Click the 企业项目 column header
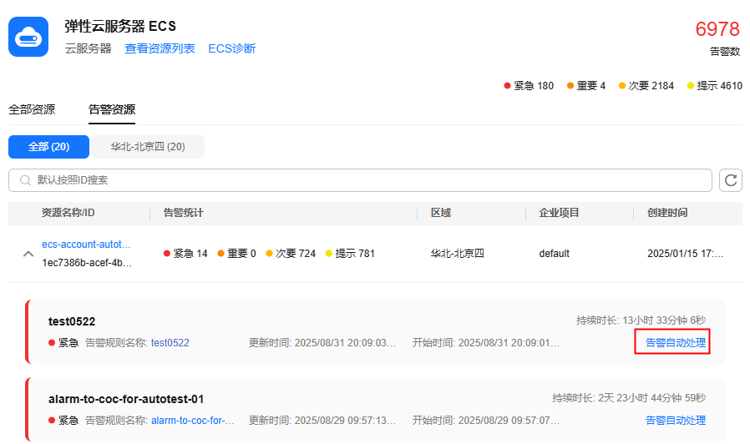 tap(559, 213)
